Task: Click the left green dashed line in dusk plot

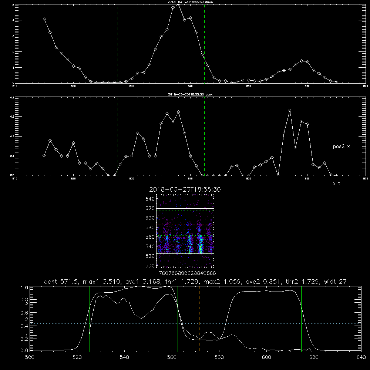Action: pyautogui.click(x=118, y=136)
